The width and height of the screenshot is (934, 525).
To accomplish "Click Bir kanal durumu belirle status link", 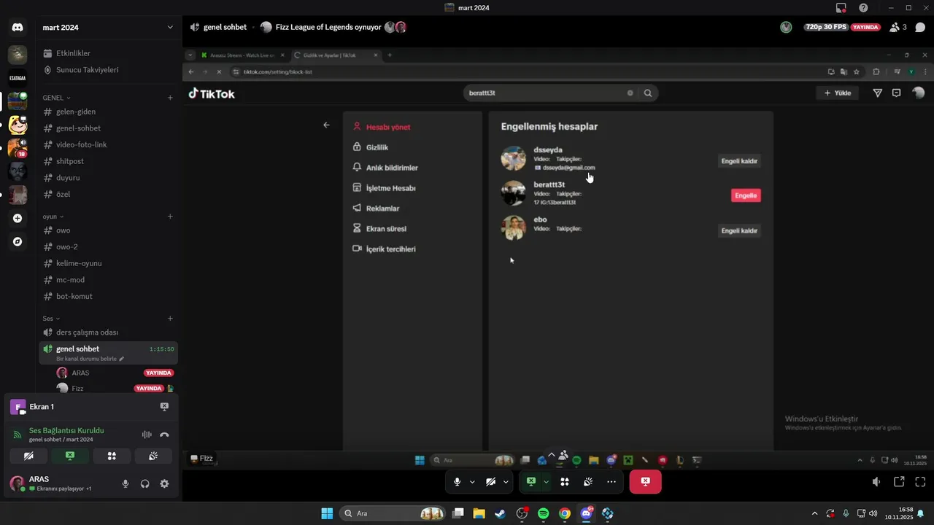I will coord(90,359).
